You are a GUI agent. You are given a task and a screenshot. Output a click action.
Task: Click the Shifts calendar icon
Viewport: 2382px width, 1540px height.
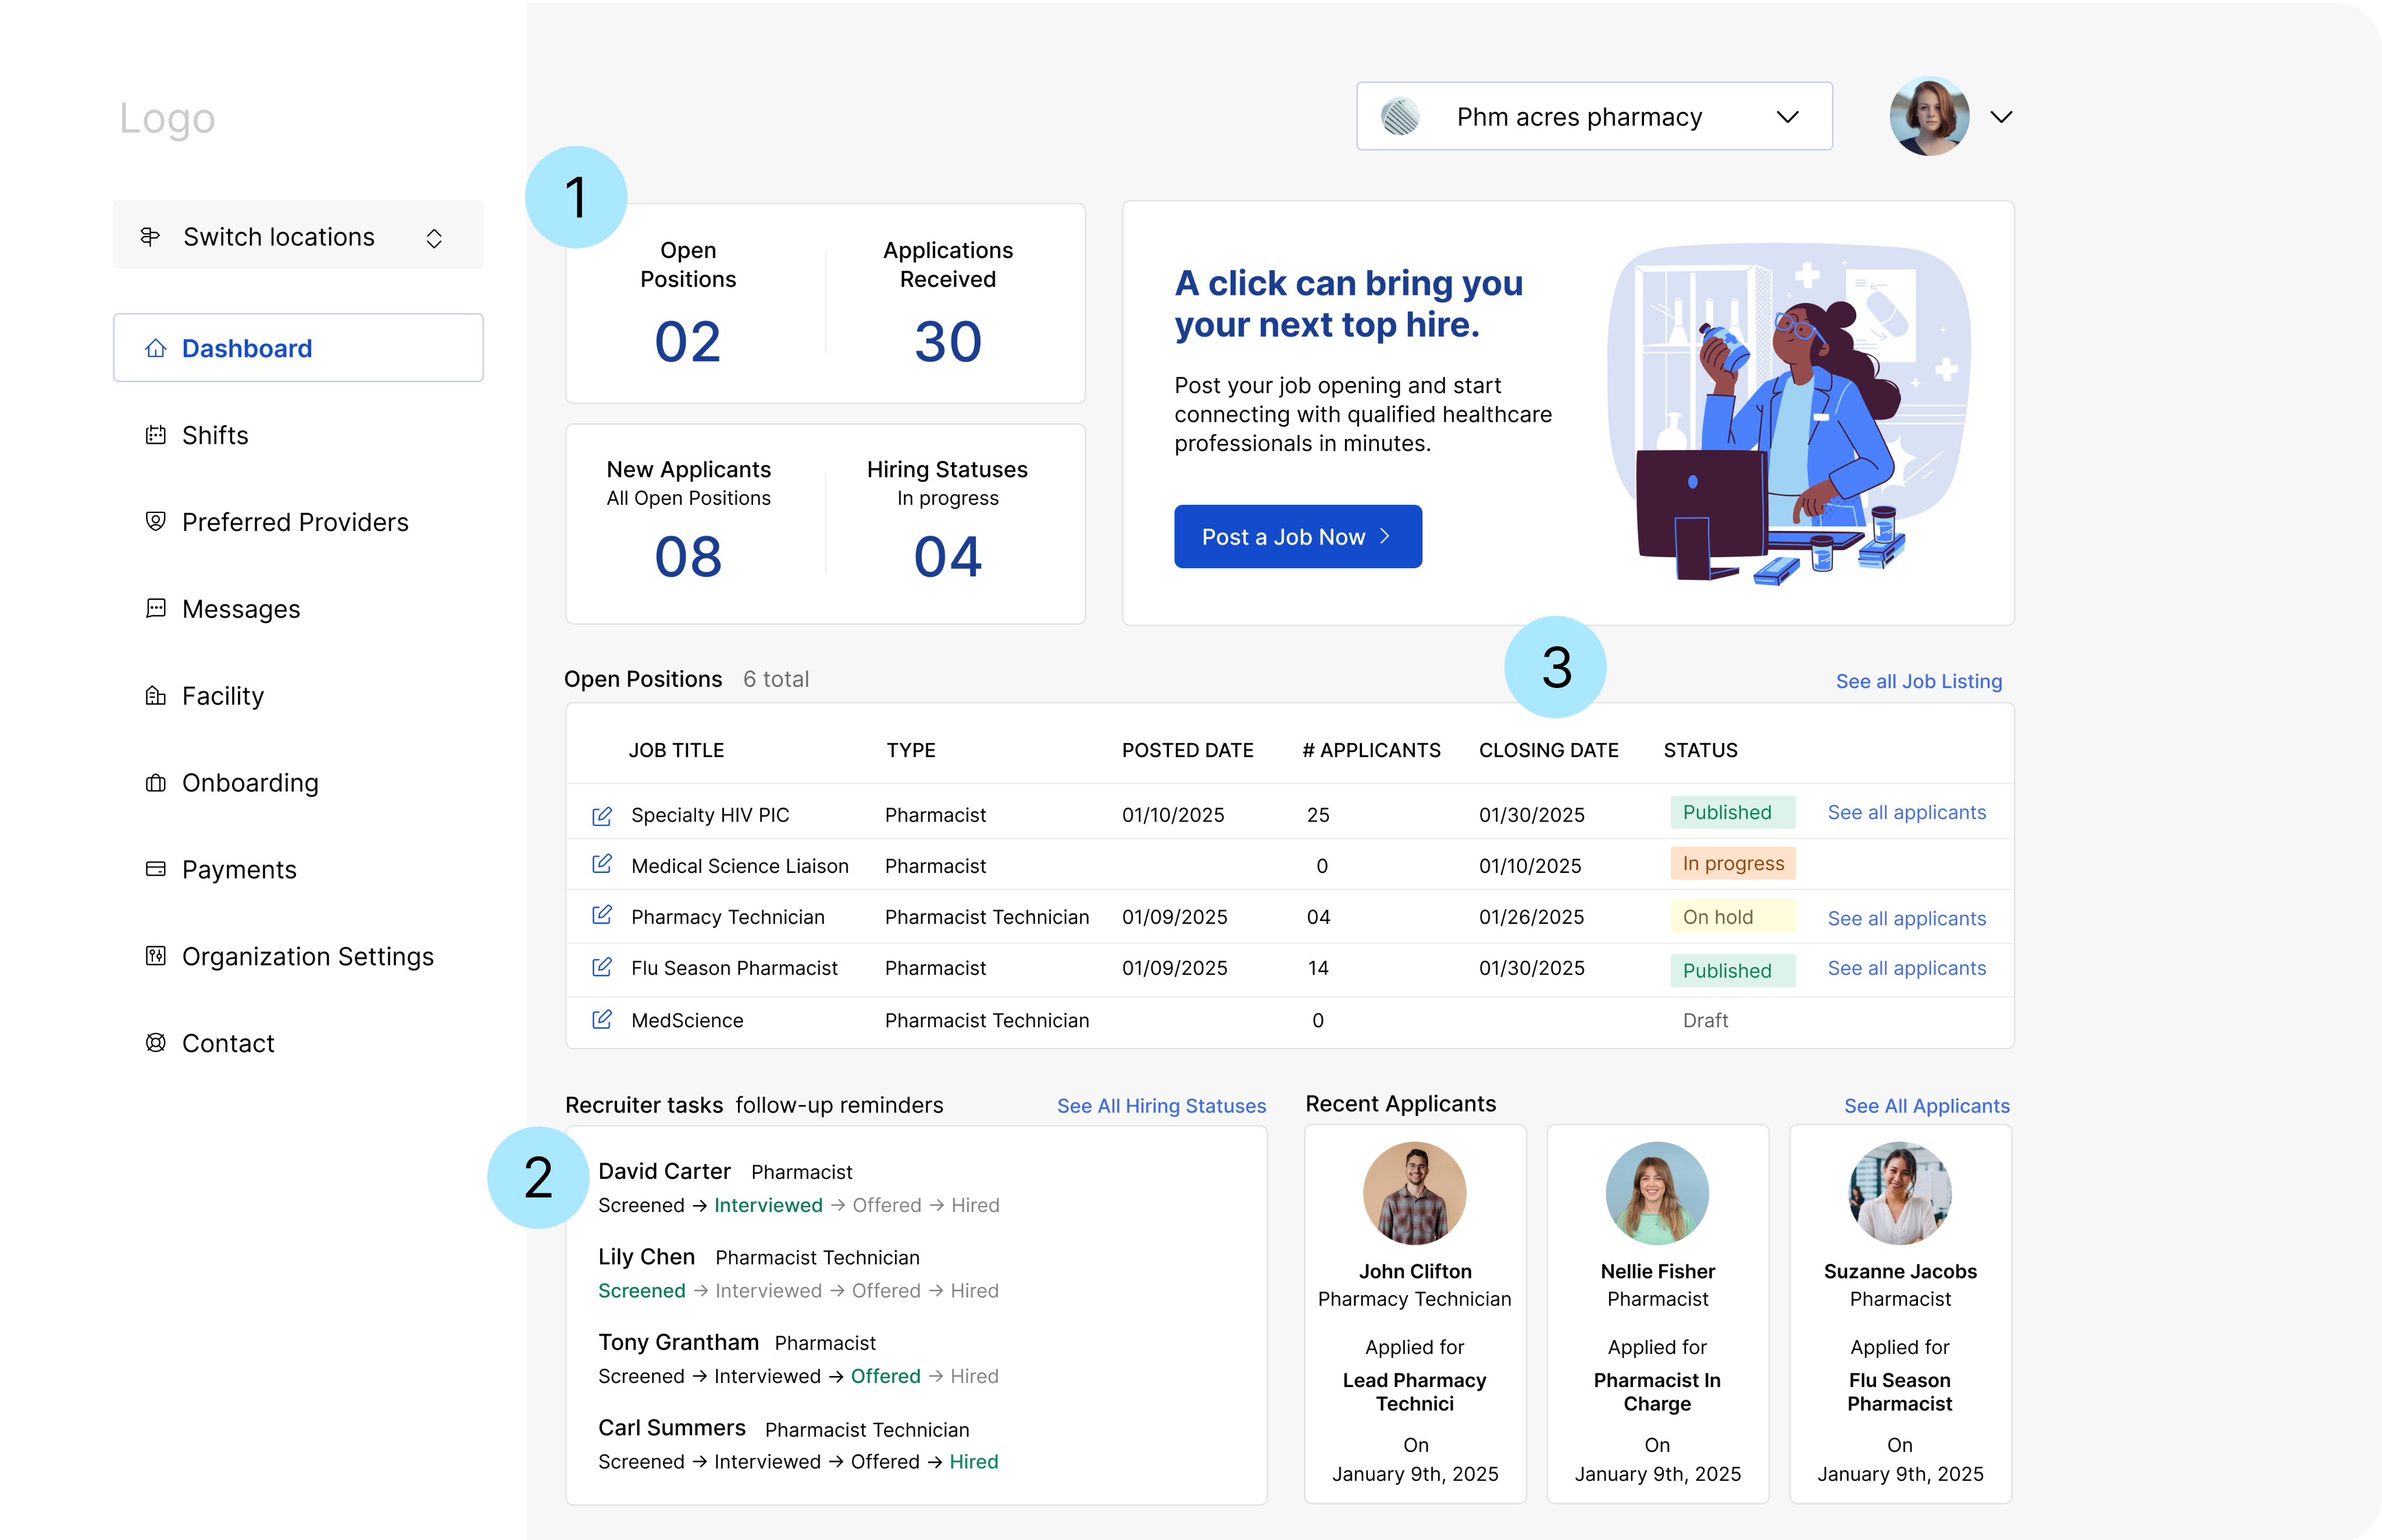[x=156, y=435]
